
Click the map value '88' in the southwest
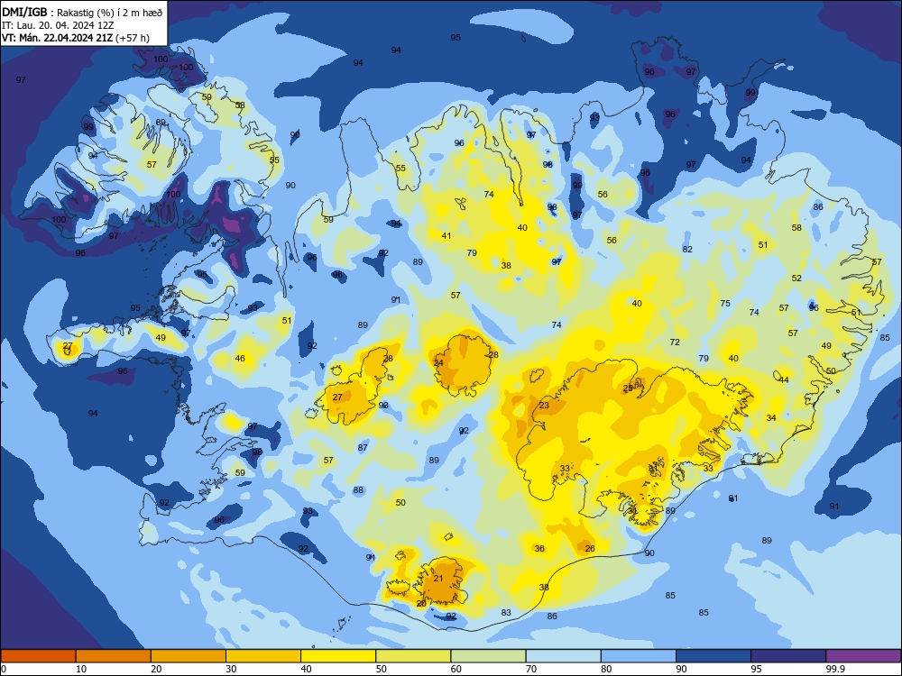pyautogui.click(x=358, y=489)
